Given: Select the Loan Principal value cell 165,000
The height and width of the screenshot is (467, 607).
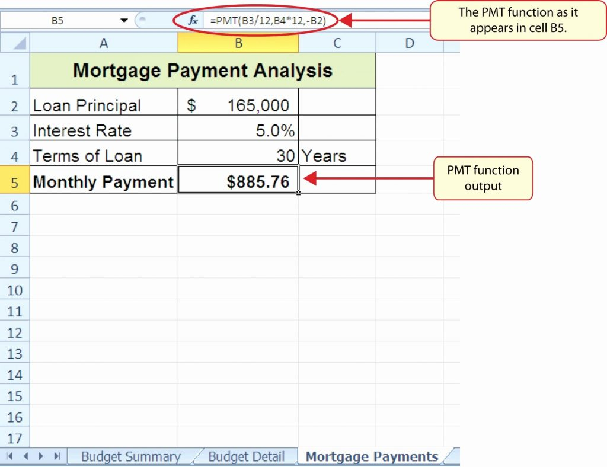Looking at the screenshot, I should (238, 105).
